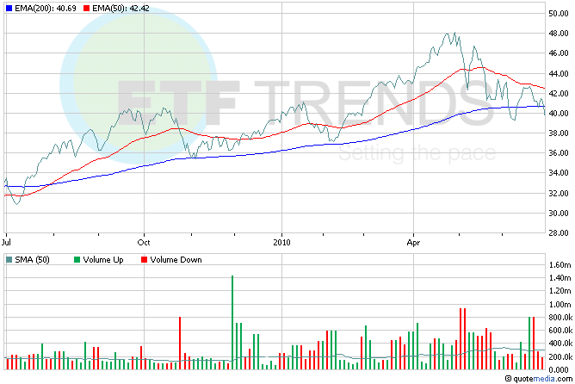The image size is (575, 384).
Task: Click the 1.40m volume axis label
Action: (560, 278)
